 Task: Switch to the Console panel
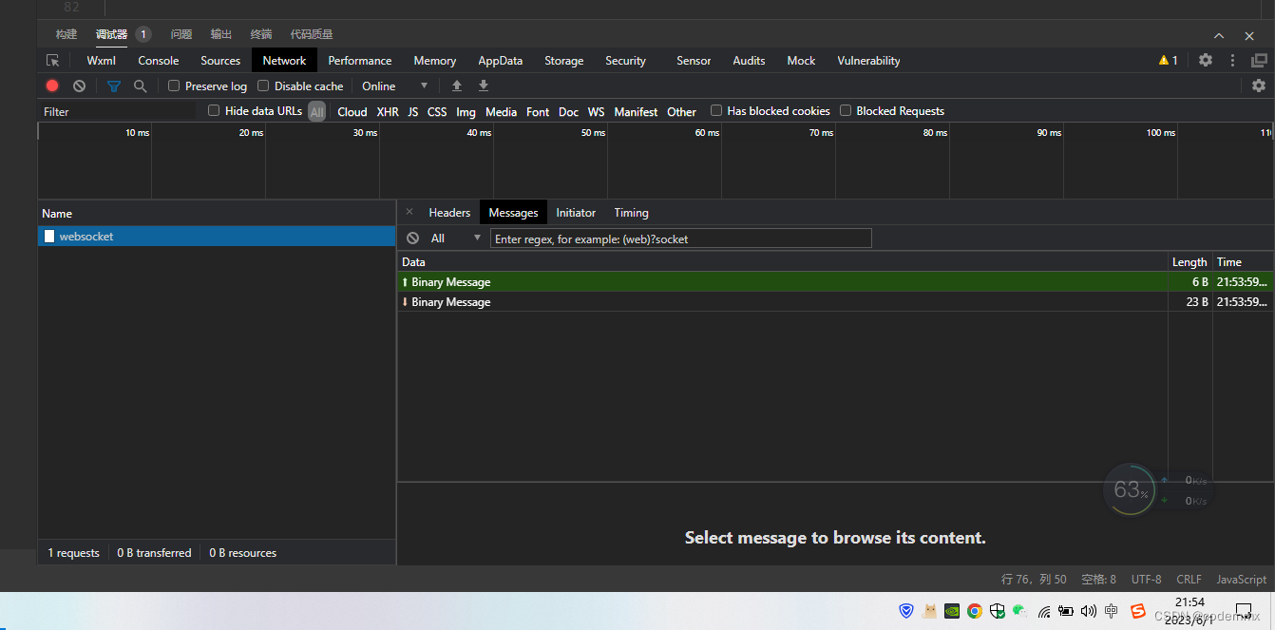coord(158,60)
